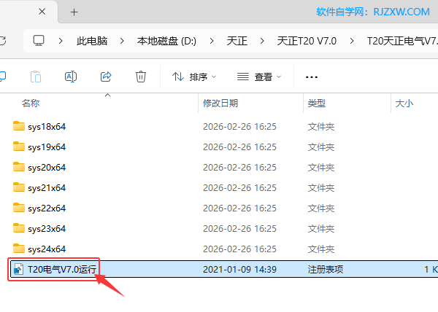Select the sys18x64 folder name

[x=47, y=127]
